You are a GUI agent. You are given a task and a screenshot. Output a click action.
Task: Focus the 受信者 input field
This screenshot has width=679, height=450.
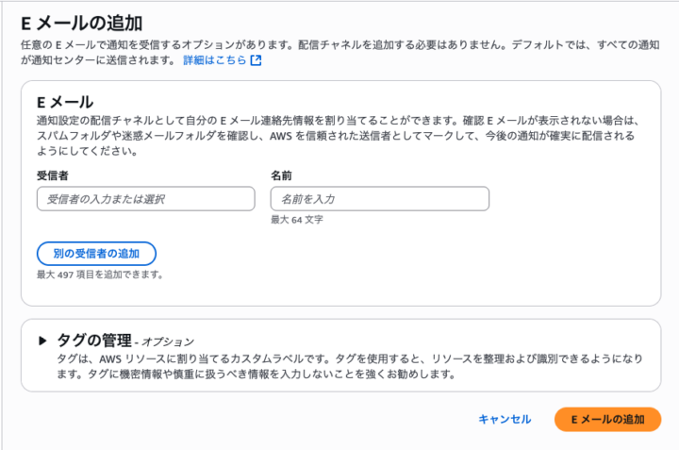tap(146, 199)
